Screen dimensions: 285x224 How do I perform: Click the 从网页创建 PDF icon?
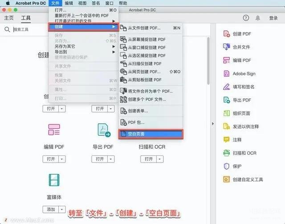(x=123, y=71)
